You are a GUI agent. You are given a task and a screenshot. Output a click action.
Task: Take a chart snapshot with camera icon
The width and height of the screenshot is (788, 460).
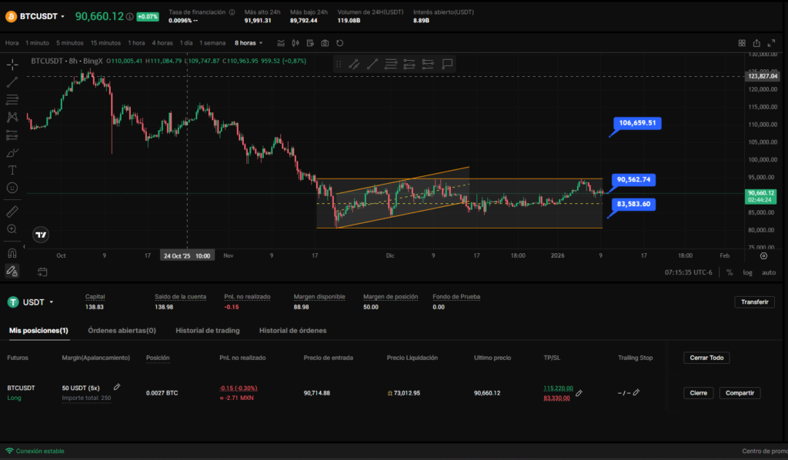coord(325,43)
